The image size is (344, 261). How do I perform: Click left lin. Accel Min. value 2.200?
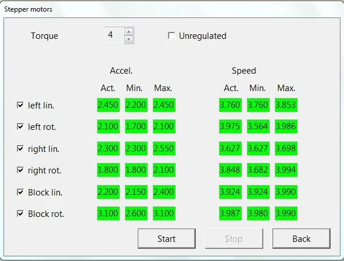click(x=136, y=105)
